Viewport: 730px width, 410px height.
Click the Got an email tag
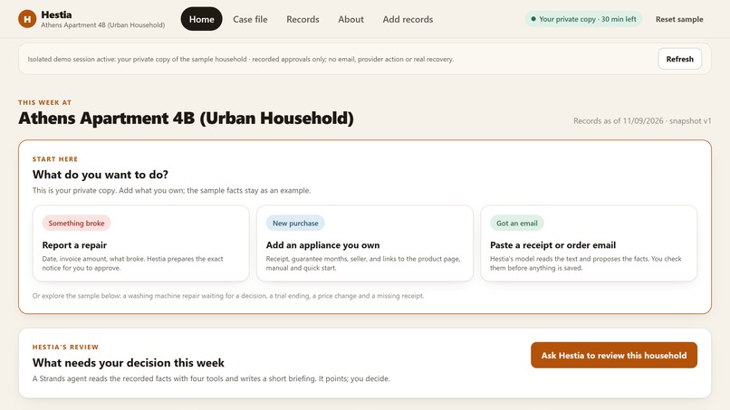coord(517,223)
